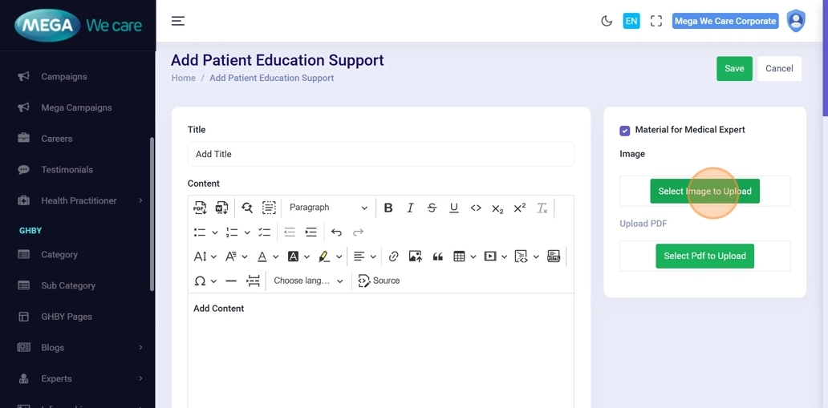
Task: Click the strikethrough formatting icon
Action: (432, 208)
